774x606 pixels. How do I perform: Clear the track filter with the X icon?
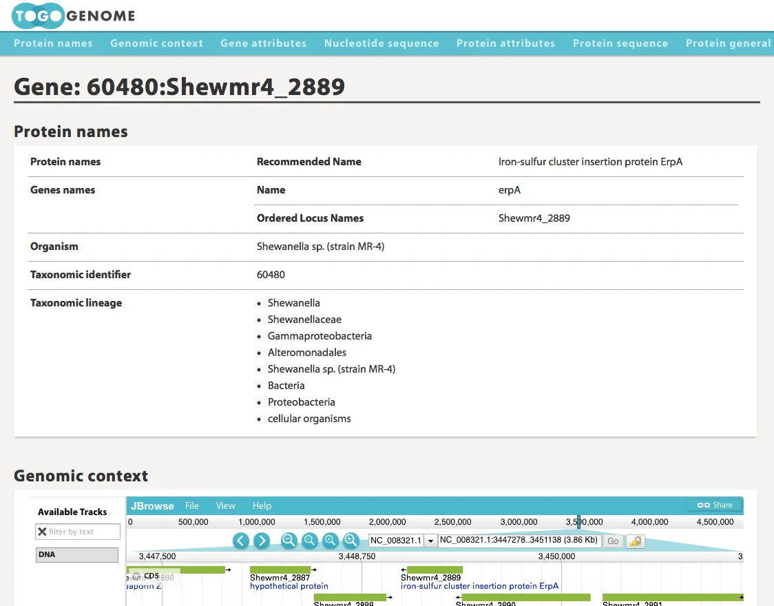(43, 532)
